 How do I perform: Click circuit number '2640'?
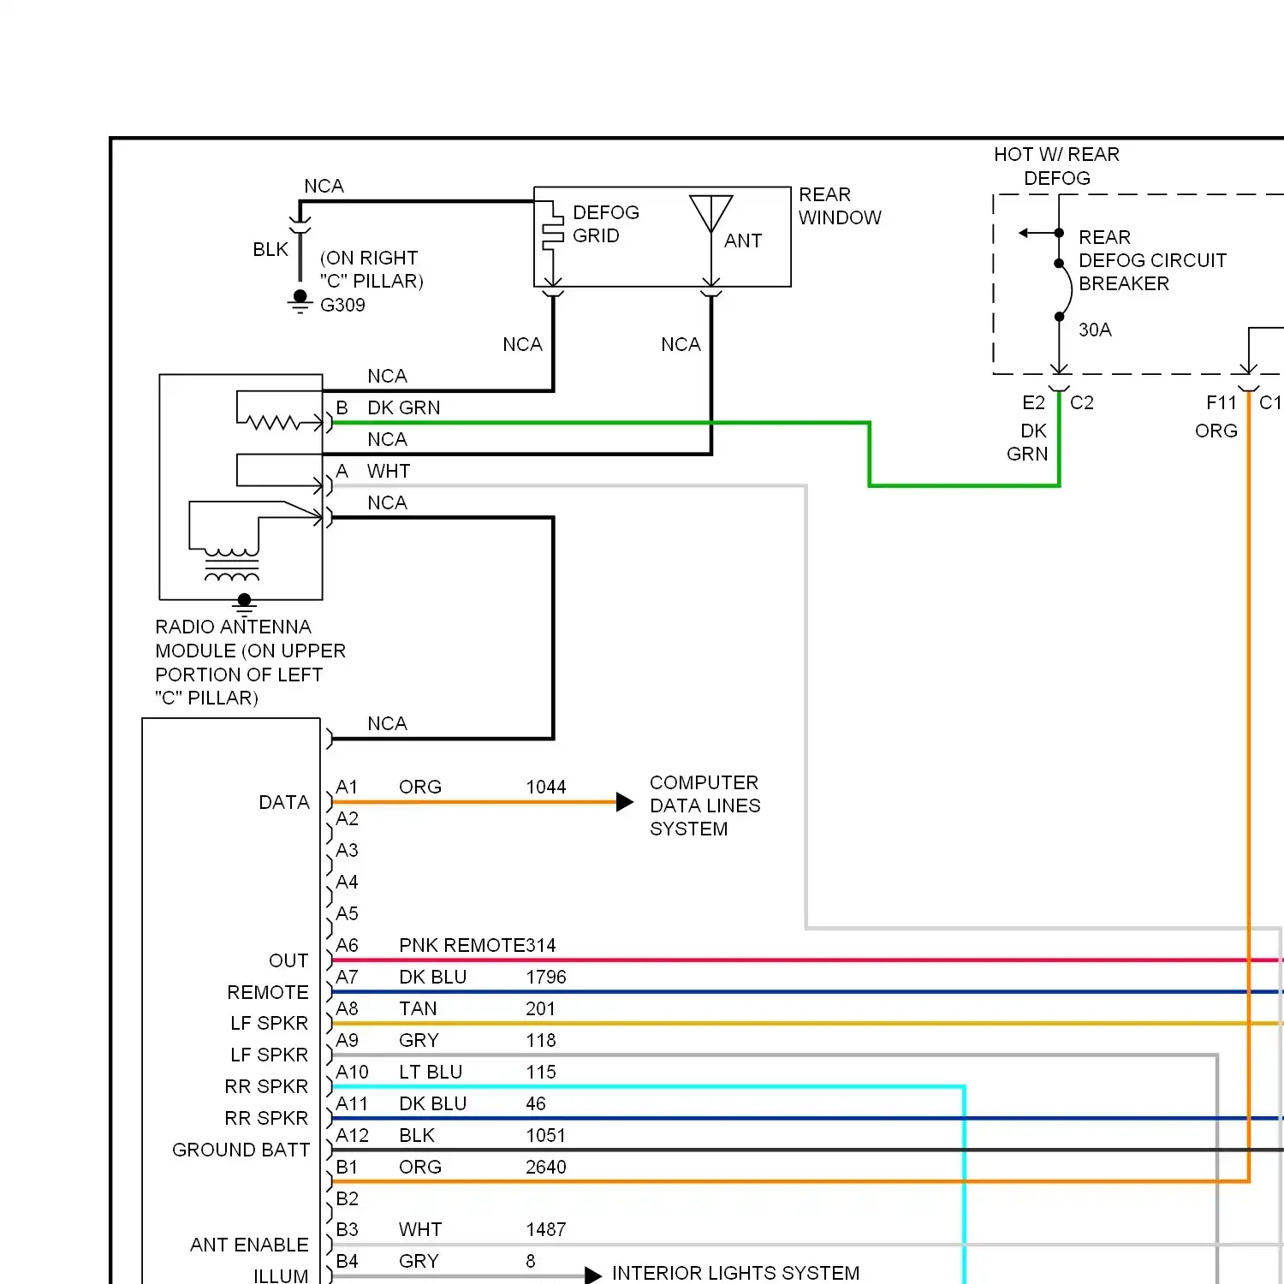pos(546,1167)
